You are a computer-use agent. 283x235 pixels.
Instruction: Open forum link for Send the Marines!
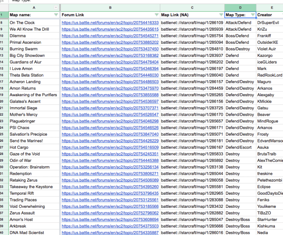(x=110, y=141)
